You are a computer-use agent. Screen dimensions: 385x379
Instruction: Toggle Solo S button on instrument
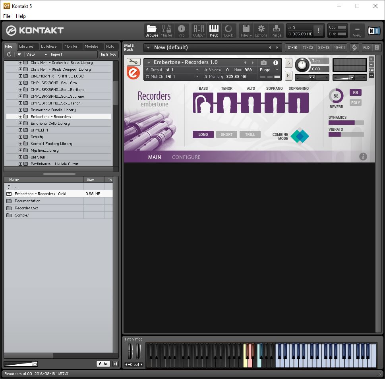click(x=288, y=63)
